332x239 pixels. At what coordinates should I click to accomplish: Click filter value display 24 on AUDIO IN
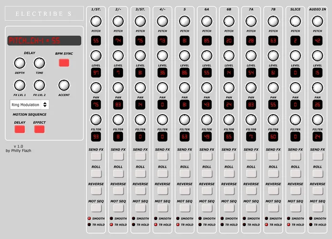tap(317, 137)
